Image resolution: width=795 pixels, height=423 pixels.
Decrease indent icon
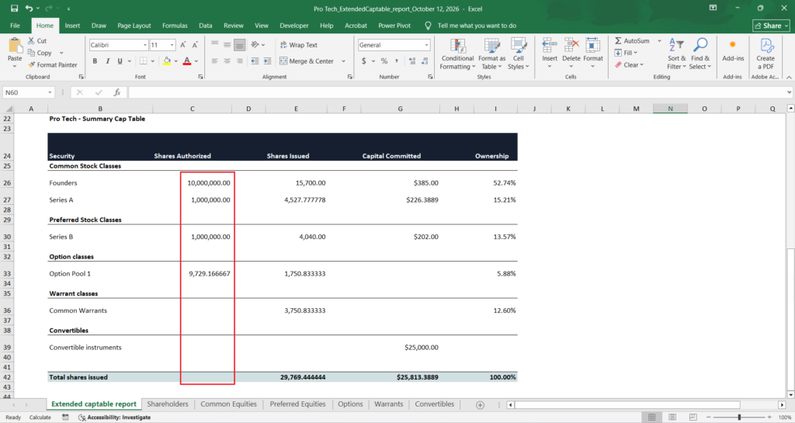click(x=255, y=61)
